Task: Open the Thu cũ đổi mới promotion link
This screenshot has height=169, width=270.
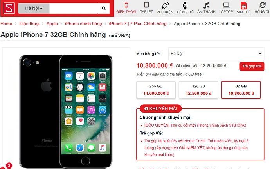Action: (195, 125)
